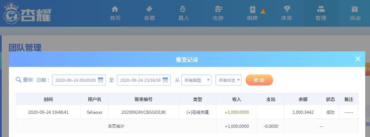
Task: Select the 真人 live dealer icon
Action: coord(183,9)
